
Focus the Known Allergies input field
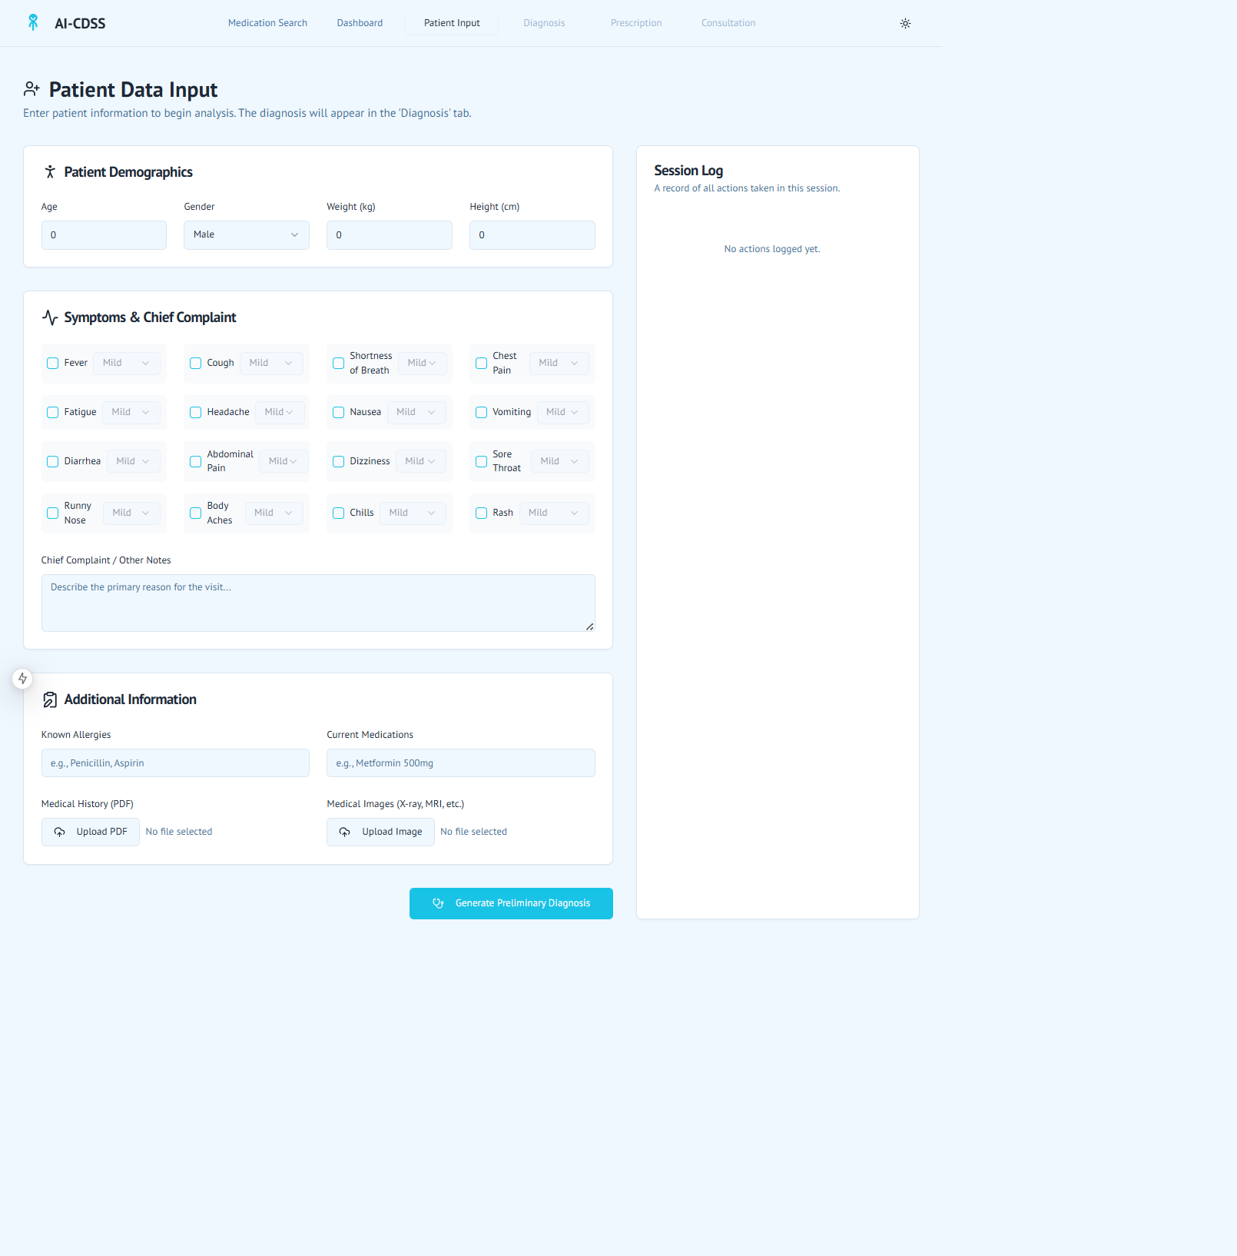coord(175,763)
